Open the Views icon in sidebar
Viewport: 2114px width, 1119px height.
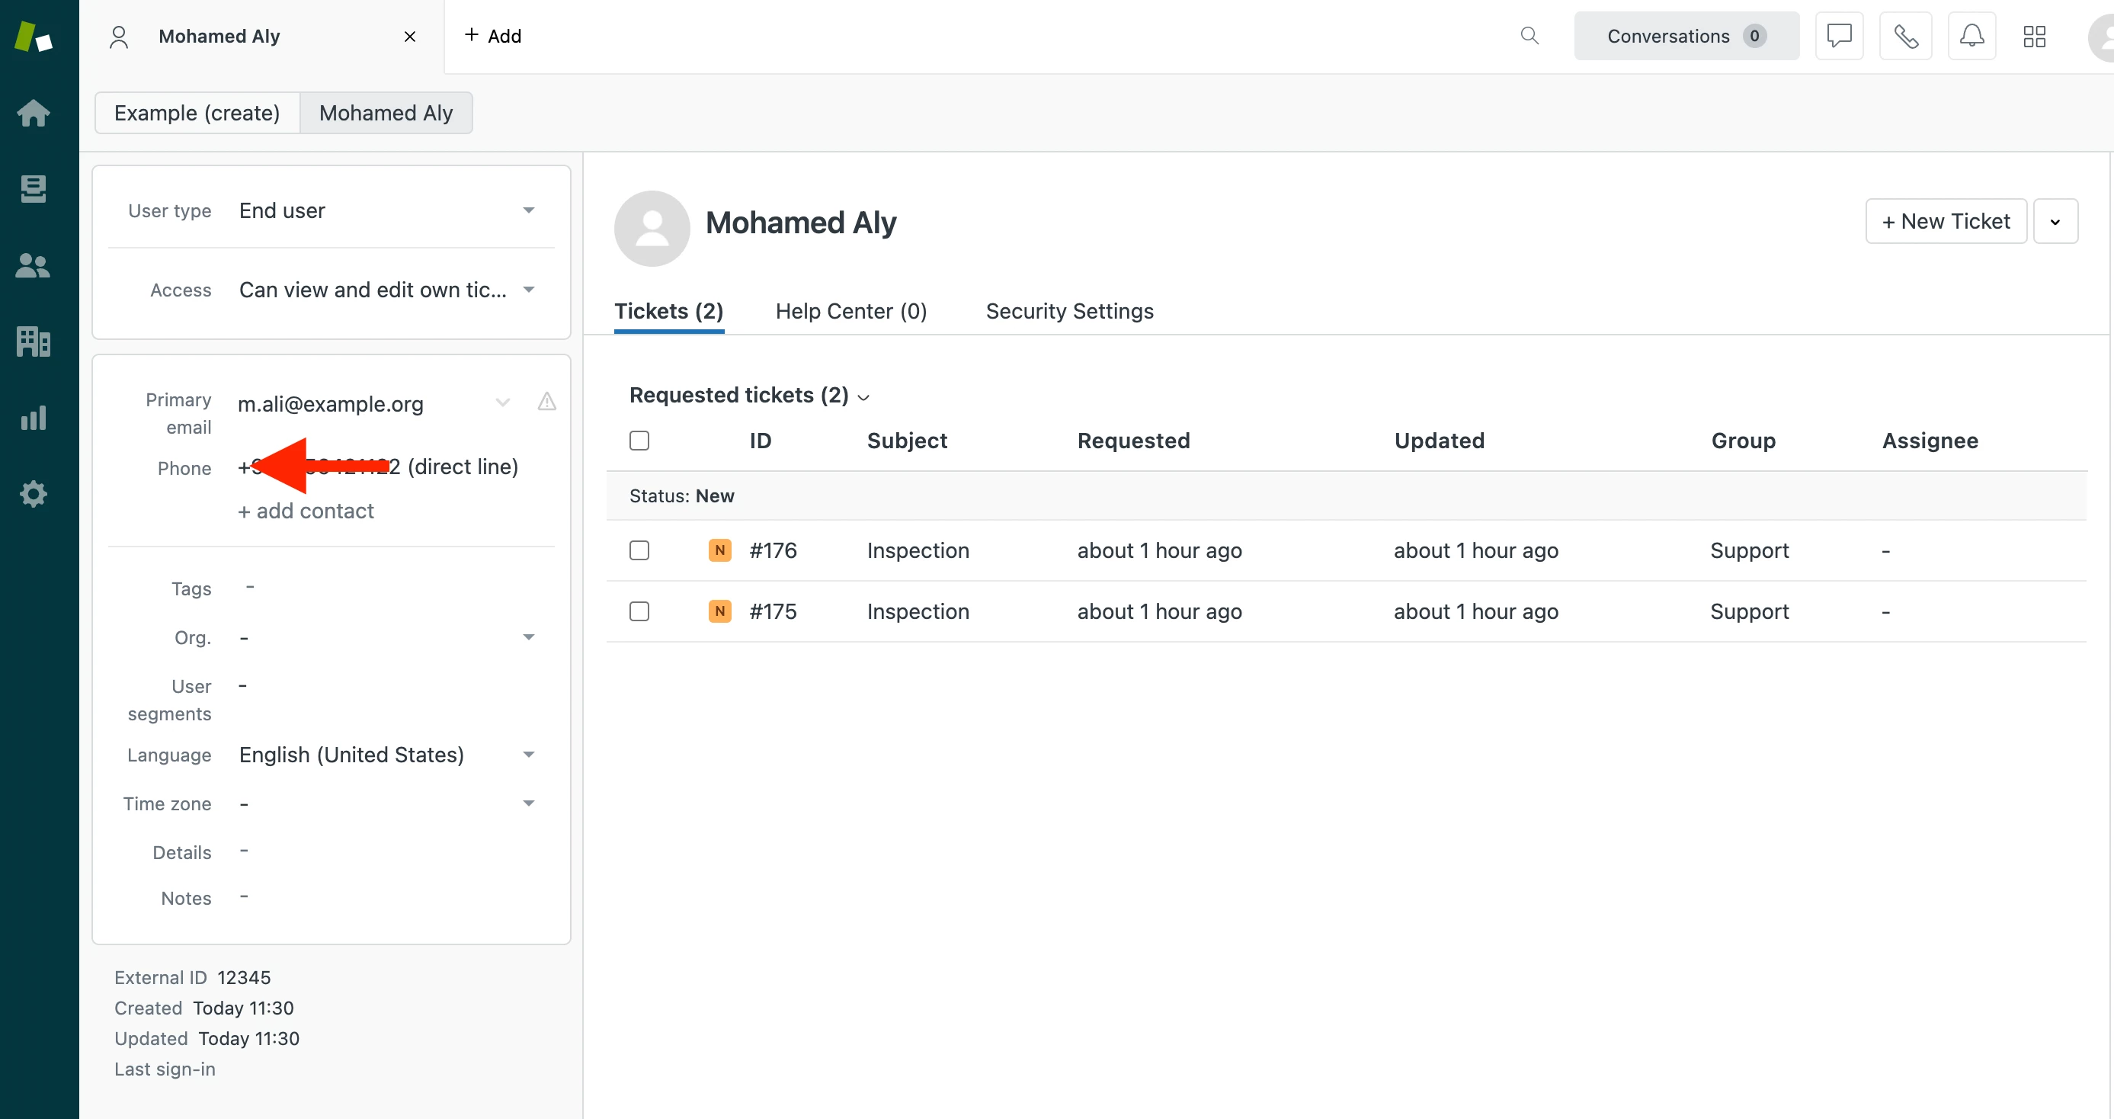tap(34, 189)
